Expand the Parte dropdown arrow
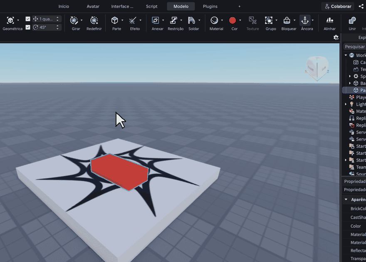This screenshot has height=262, width=366. 122,20
